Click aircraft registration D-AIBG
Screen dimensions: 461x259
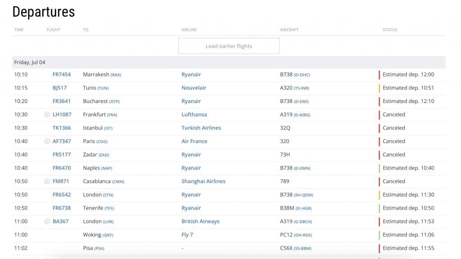point(302,115)
